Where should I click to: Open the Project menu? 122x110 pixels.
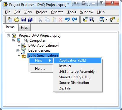coord(41,12)
